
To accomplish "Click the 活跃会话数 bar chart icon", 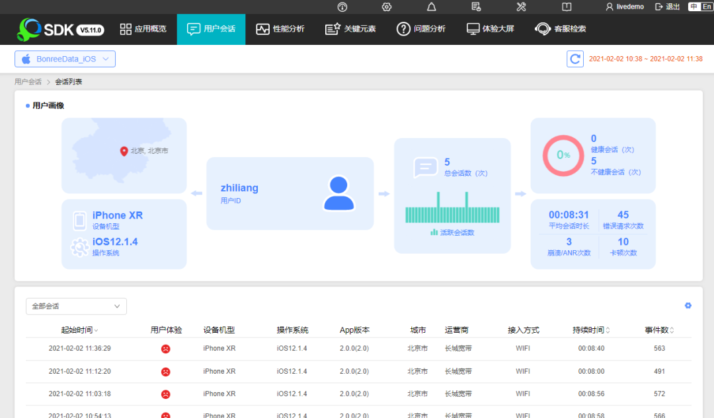I will [x=432, y=232].
